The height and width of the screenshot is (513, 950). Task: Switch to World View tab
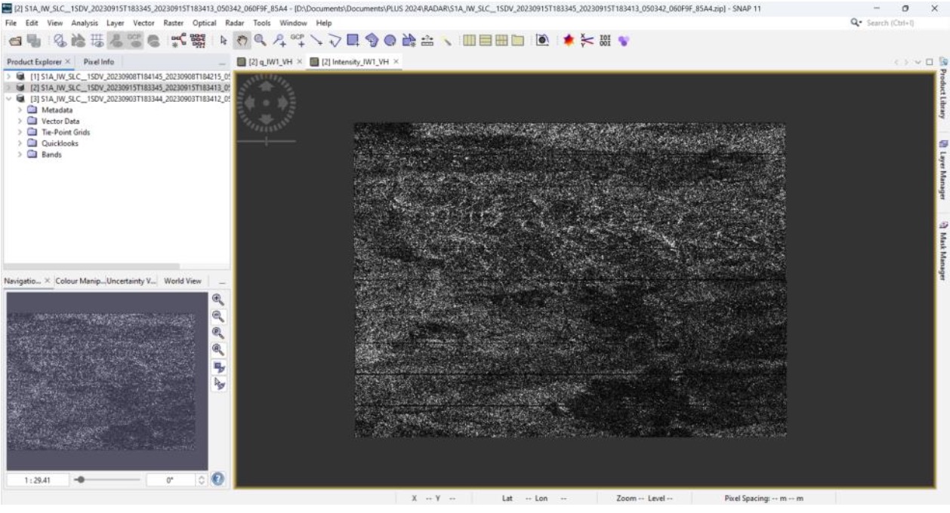pyautogui.click(x=183, y=281)
